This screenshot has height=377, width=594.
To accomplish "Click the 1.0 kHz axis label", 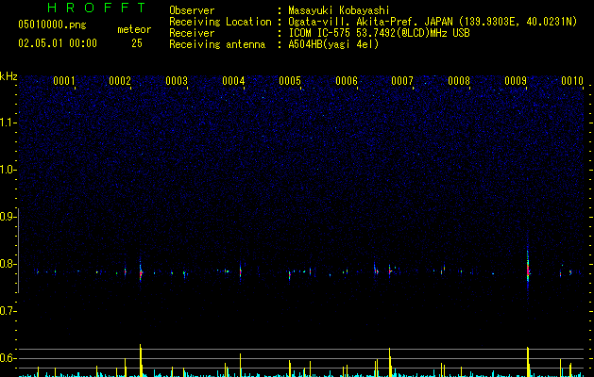I will tap(8, 170).
